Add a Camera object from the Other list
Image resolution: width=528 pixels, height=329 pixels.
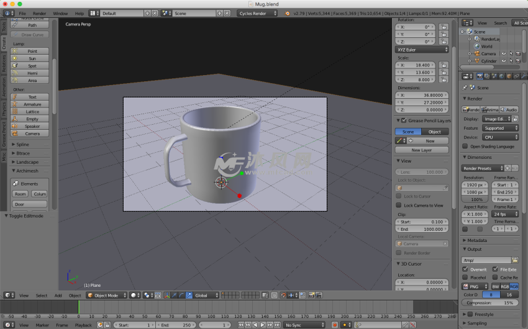pyautogui.click(x=32, y=133)
